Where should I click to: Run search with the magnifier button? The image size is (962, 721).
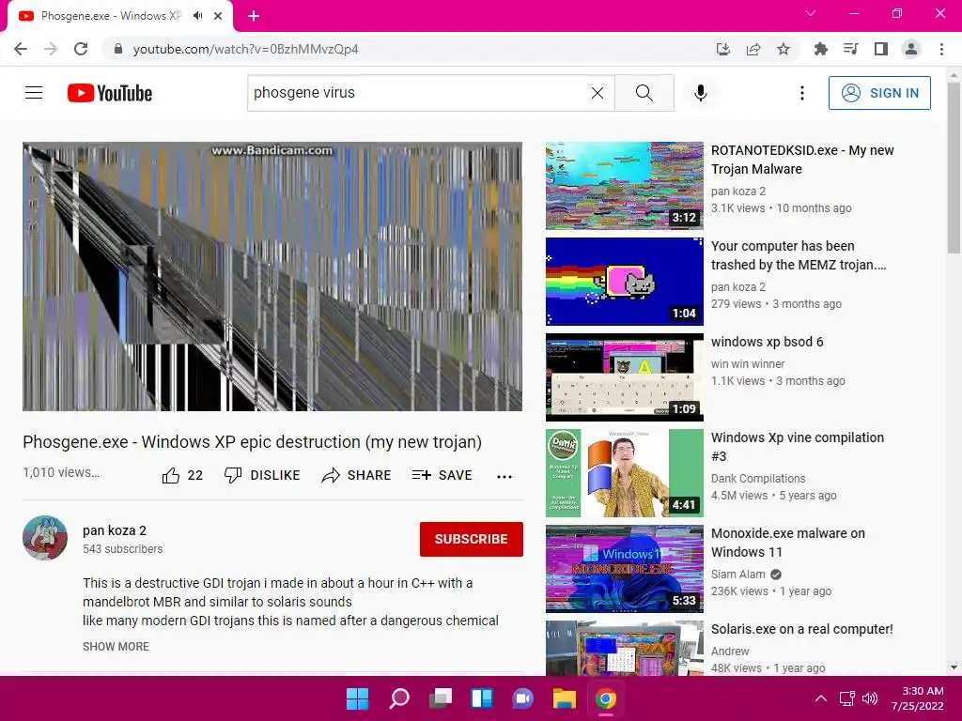[644, 93]
